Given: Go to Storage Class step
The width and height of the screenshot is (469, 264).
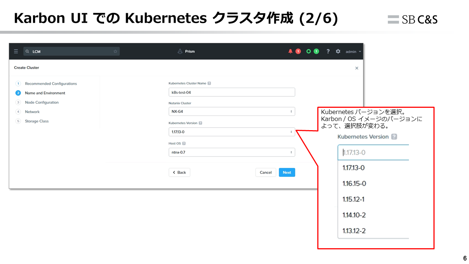Looking at the screenshot, I should tap(37, 121).
